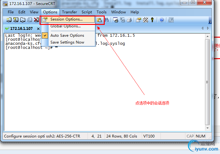Click the grayed Print Selection icon
The height and width of the screenshot is (154, 220).
point(122,20)
